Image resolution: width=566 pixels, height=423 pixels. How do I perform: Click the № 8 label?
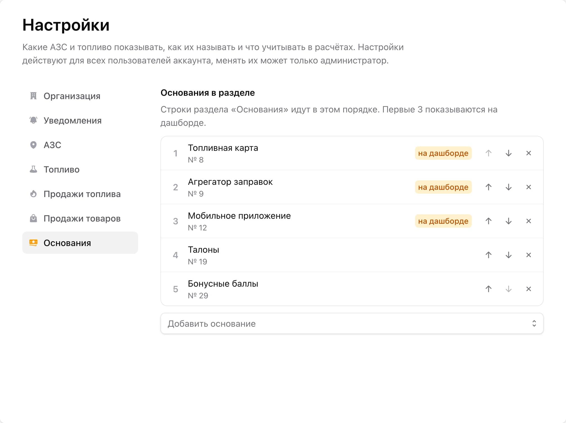tap(196, 160)
